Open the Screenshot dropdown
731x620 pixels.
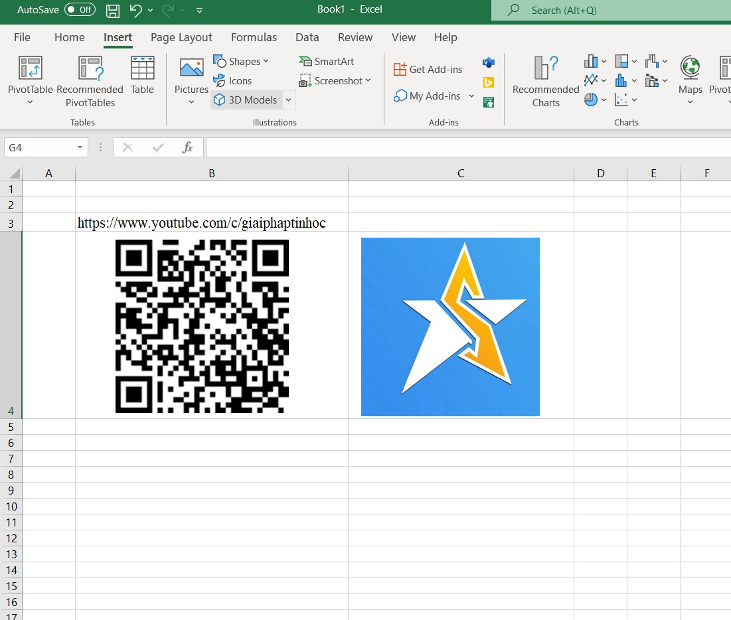click(x=335, y=80)
